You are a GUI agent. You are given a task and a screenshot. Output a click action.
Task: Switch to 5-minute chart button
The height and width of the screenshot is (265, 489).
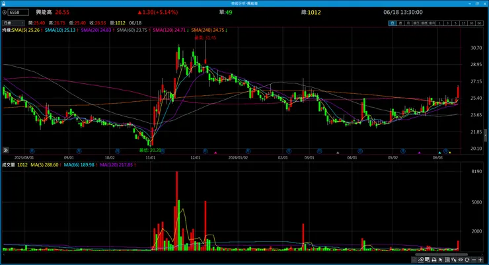456,23
